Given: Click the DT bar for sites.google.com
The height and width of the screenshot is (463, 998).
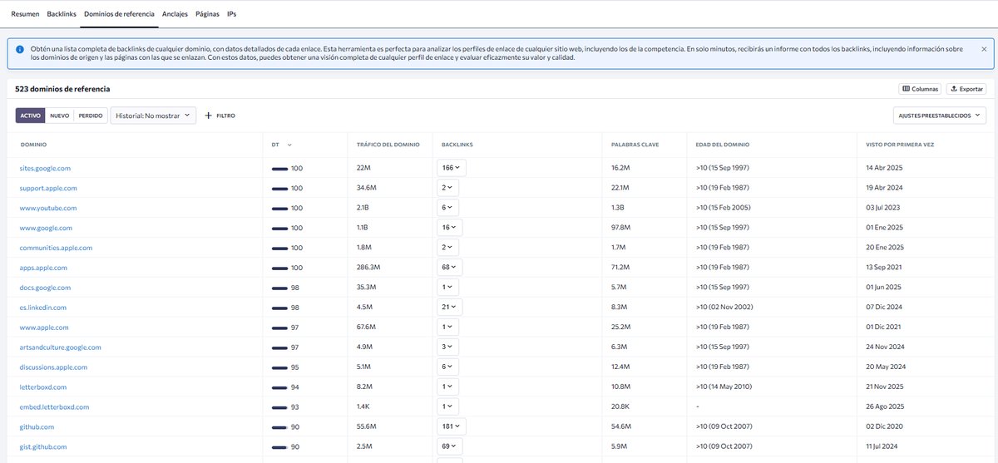Looking at the screenshot, I should pyautogui.click(x=280, y=168).
